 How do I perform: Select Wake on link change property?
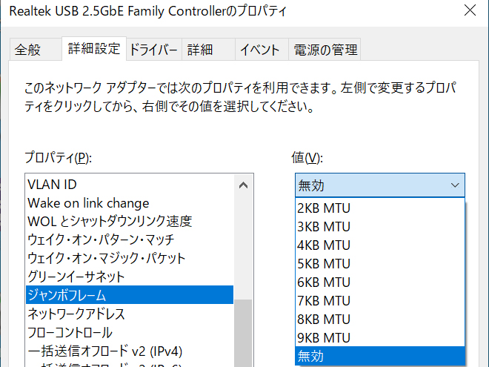point(88,202)
